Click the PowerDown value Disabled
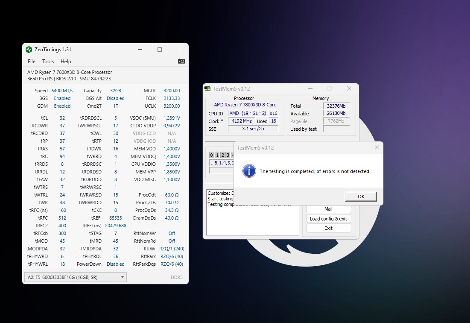 [116, 264]
